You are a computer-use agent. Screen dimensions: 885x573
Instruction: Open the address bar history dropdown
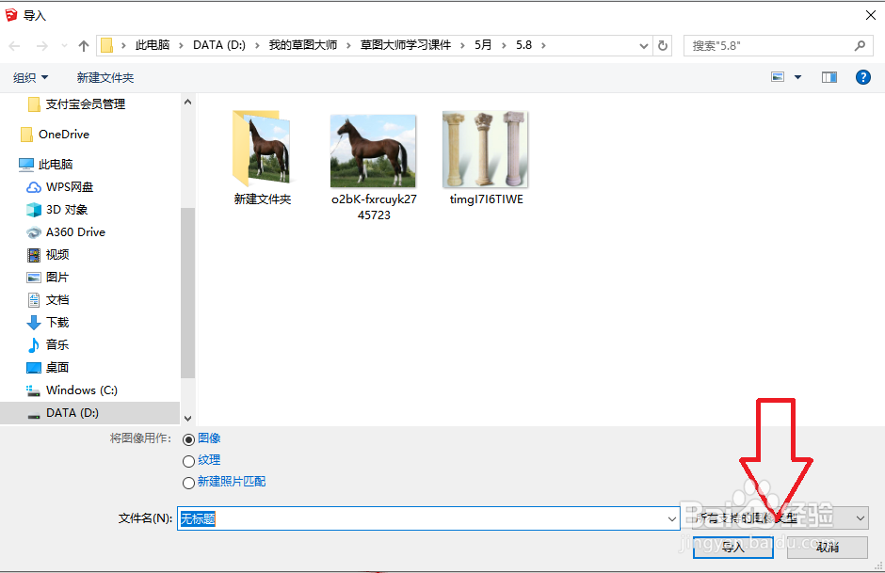(x=643, y=44)
